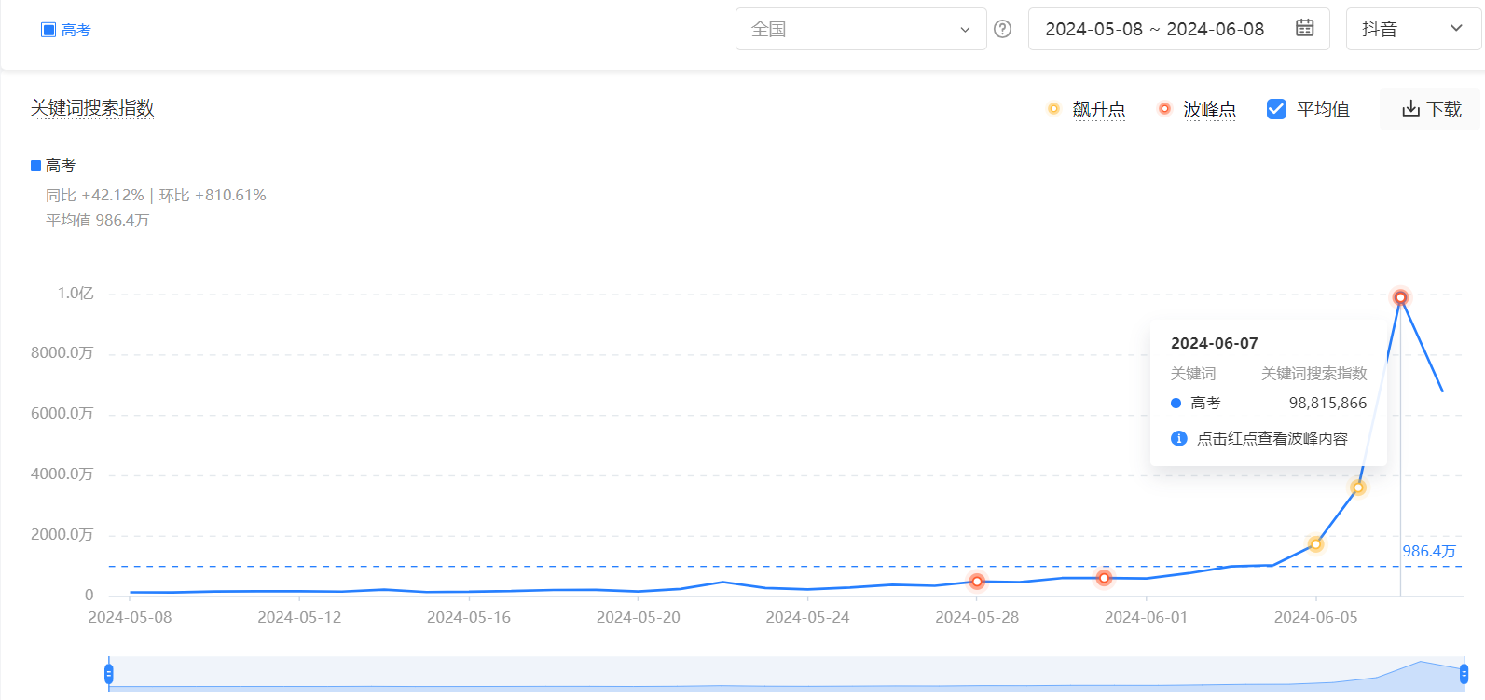This screenshot has width=1485, height=700.
Task: Click the help question mark icon
Action: pos(1002,29)
